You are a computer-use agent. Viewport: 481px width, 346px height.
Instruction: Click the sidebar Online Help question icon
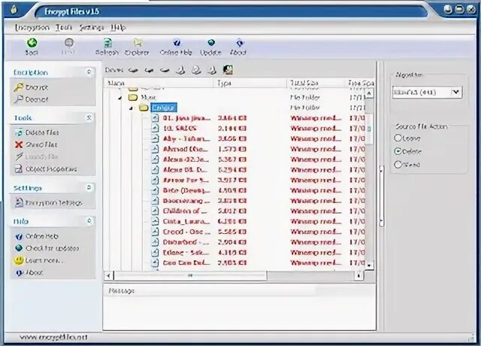point(19,236)
